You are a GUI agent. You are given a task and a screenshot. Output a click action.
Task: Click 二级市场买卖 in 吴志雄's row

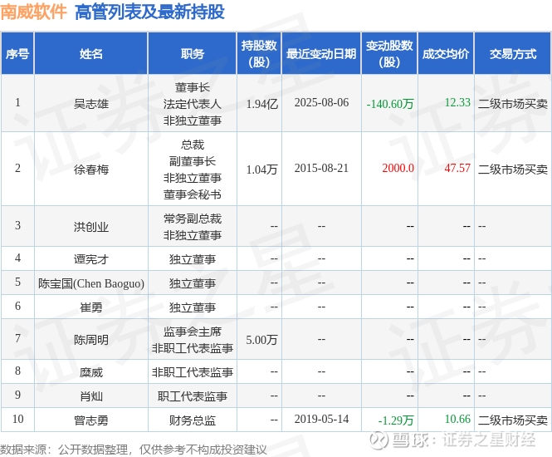(x=513, y=104)
